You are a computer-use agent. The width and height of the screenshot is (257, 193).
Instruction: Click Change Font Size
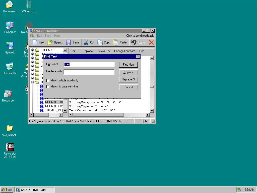pyautogui.click(x=125, y=51)
